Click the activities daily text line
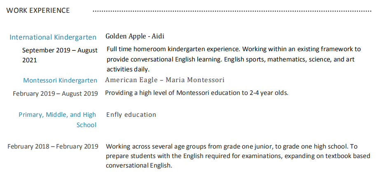The width and height of the screenshot is (388, 175). 128,69
